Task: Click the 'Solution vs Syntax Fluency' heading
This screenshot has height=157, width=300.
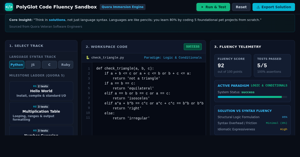Action: [245, 111]
